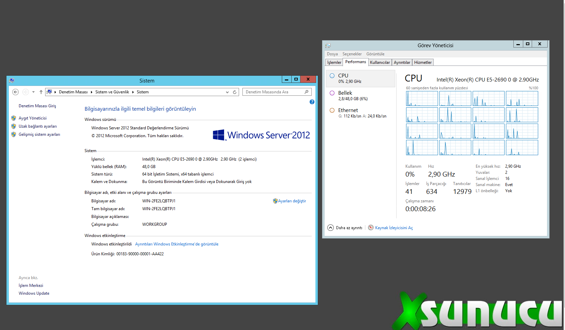Viewport: 565px width, 330px height.
Task: Click the Kaynak İzleyicisini Aç link
Action: pos(394,228)
